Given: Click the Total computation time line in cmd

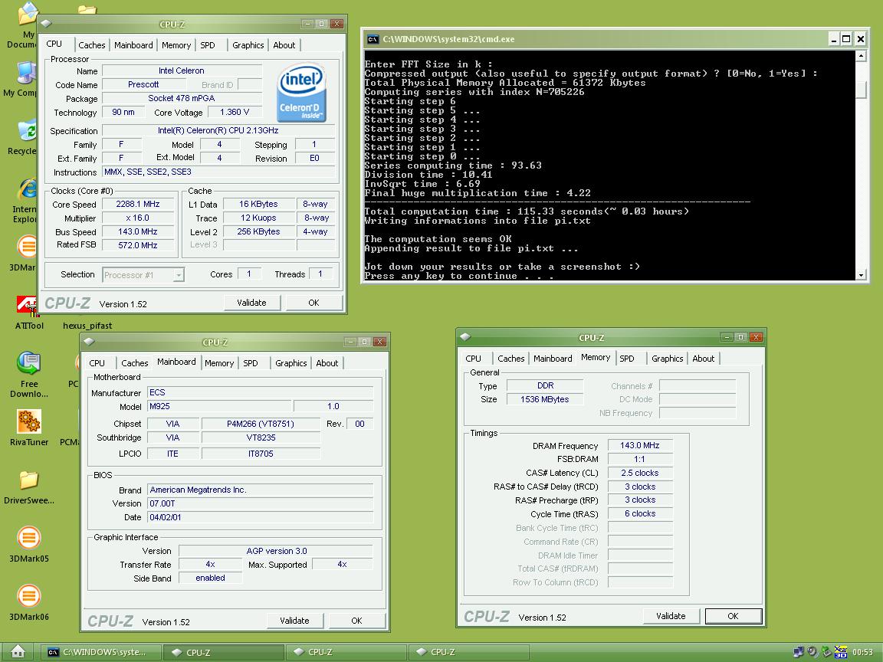Looking at the screenshot, I should (x=527, y=211).
